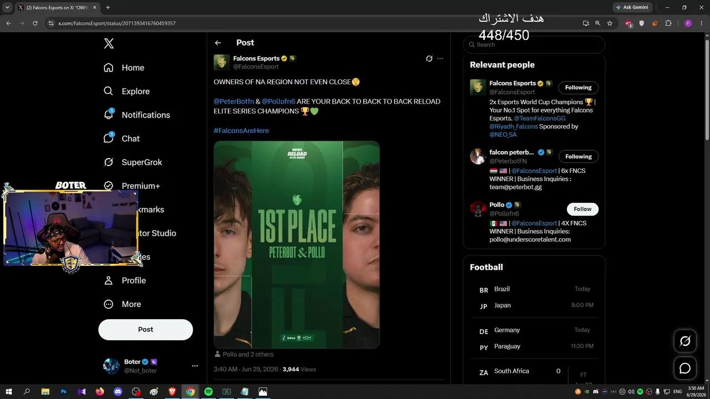Screen dimensions: 710x399
Task: Click the x.com address bar
Action: tap(316, 23)
